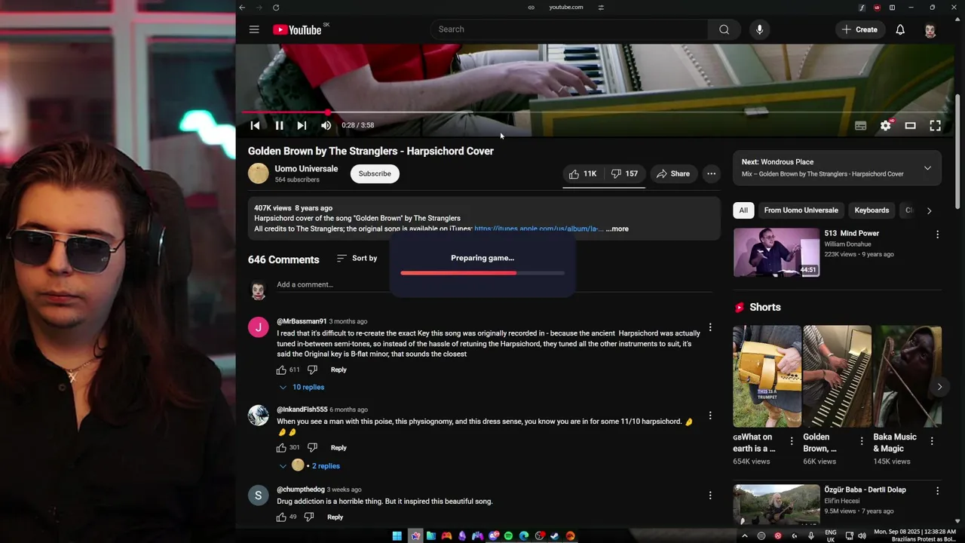Pause the video playback
Screen dimensions: 965x543
(x=279, y=126)
